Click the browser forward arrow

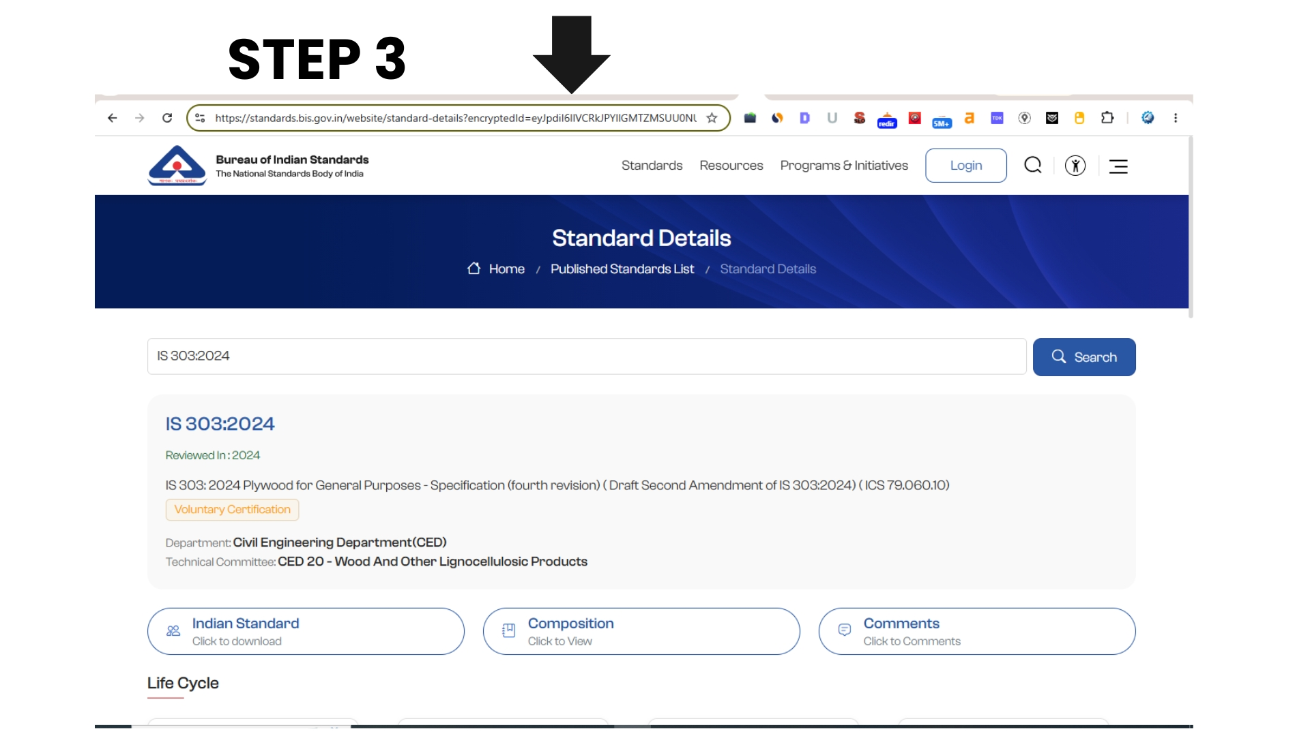pos(140,118)
